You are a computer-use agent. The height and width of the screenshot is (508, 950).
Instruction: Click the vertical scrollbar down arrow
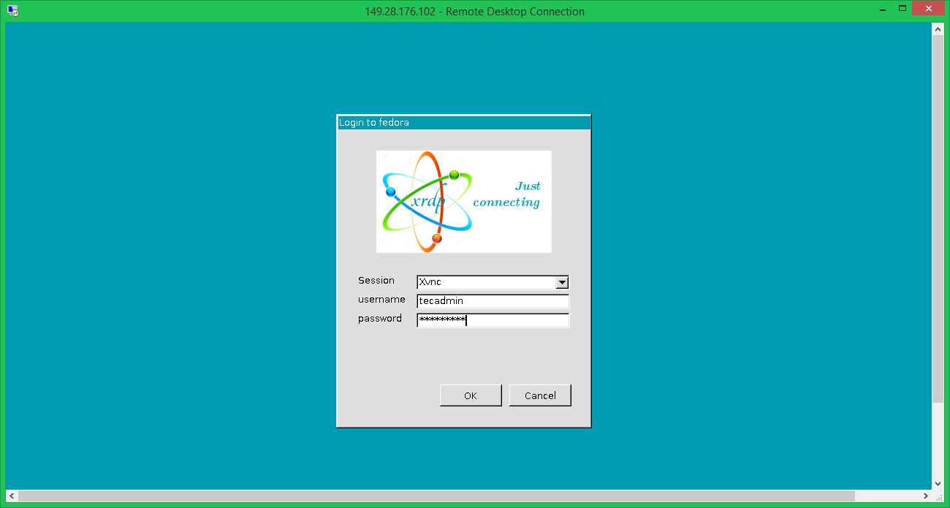(938, 483)
